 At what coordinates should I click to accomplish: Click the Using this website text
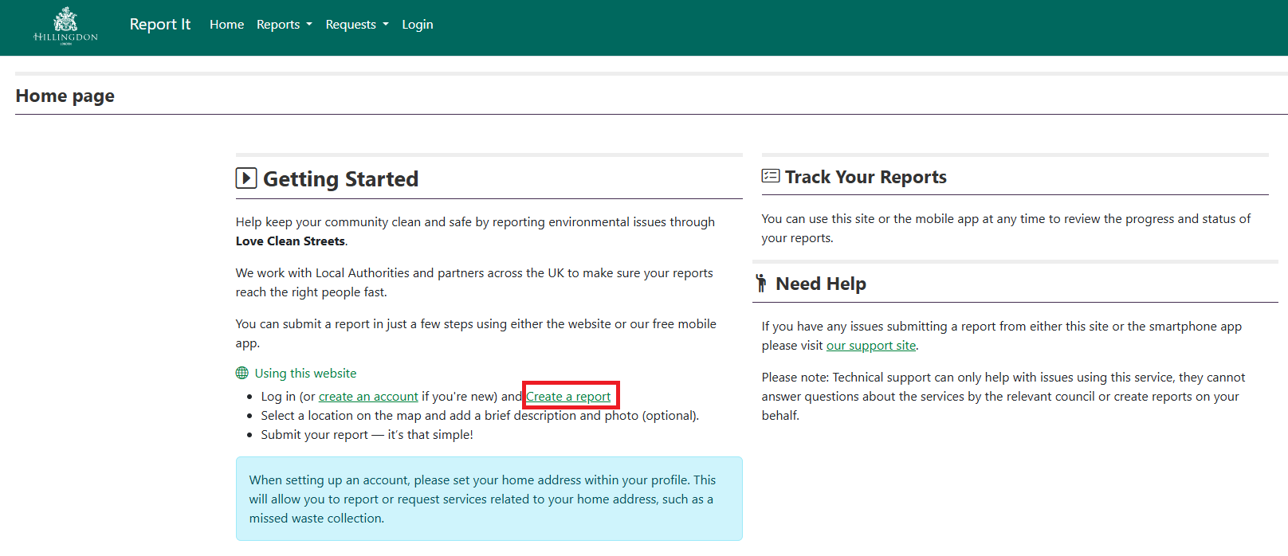click(305, 373)
